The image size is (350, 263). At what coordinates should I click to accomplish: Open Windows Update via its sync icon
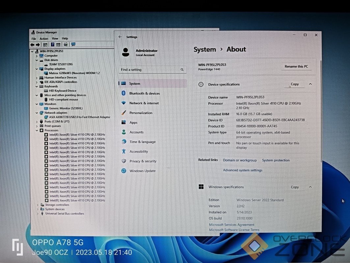click(124, 171)
